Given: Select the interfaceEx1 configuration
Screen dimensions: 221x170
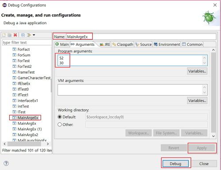Looking at the screenshot, I should [28, 101].
